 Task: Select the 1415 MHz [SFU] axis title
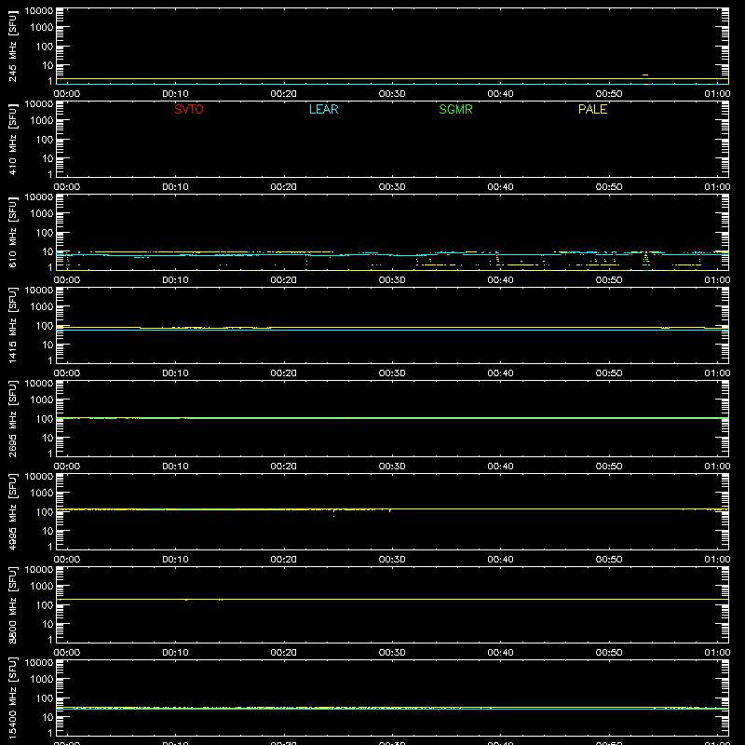coord(12,326)
